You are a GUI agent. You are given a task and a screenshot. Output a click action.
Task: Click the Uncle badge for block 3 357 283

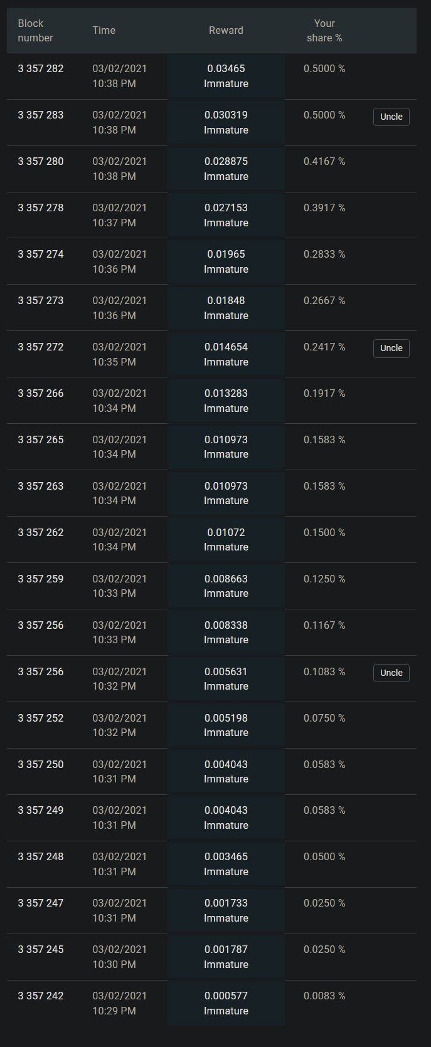click(x=391, y=117)
